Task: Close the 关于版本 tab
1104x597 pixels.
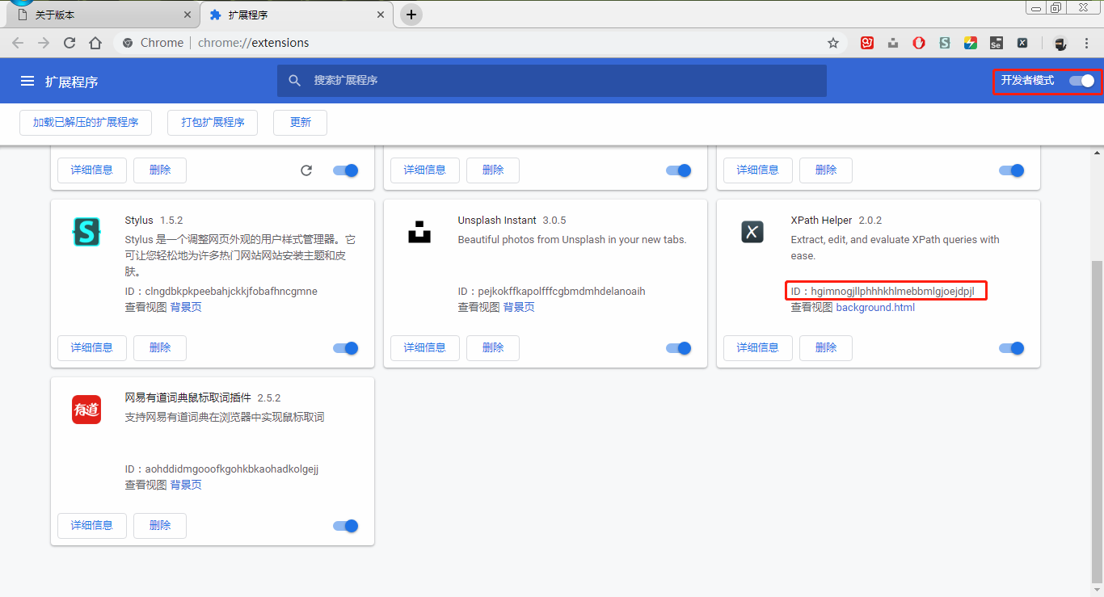Action: 188,15
